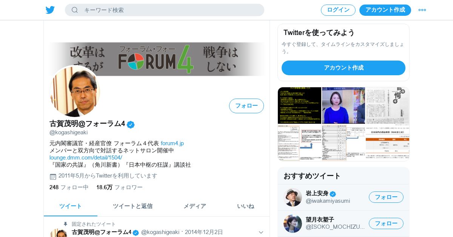Screen dimensions: 453x237
Task: Select the いいね tab
Action: (x=245, y=206)
